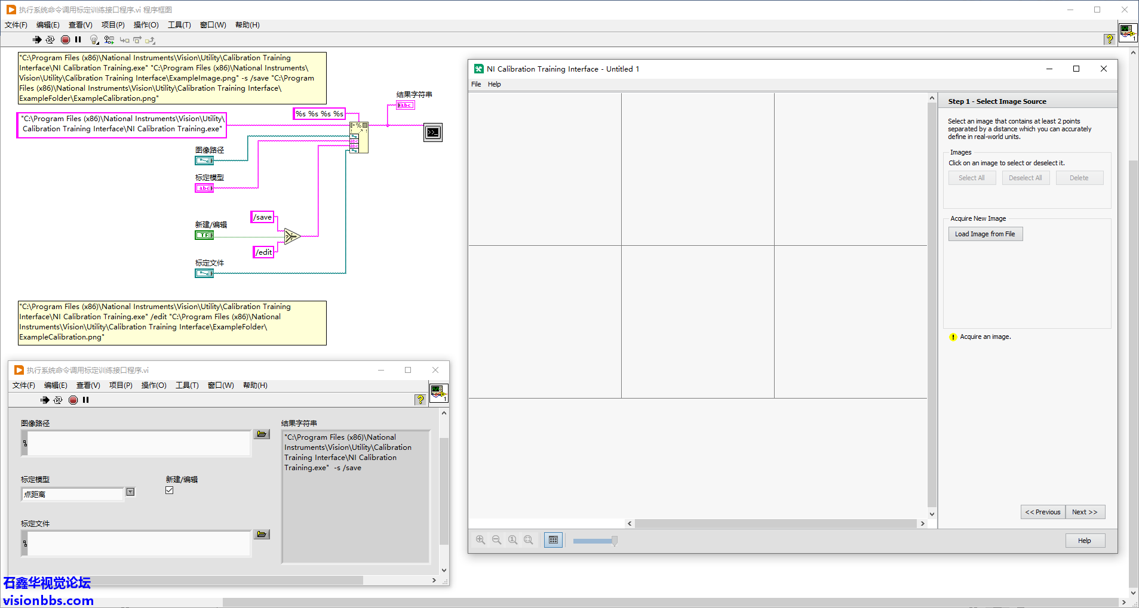Select the Format Into String node
The image size is (1139, 608).
(x=359, y=137)
